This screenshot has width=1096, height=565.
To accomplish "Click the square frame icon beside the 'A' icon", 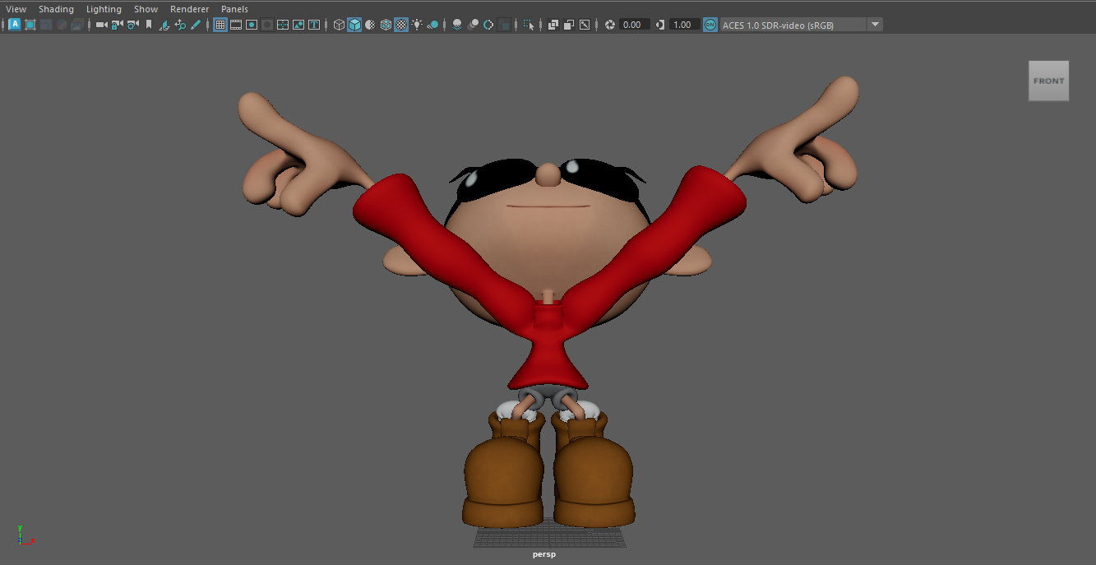I will click(30, 25).
